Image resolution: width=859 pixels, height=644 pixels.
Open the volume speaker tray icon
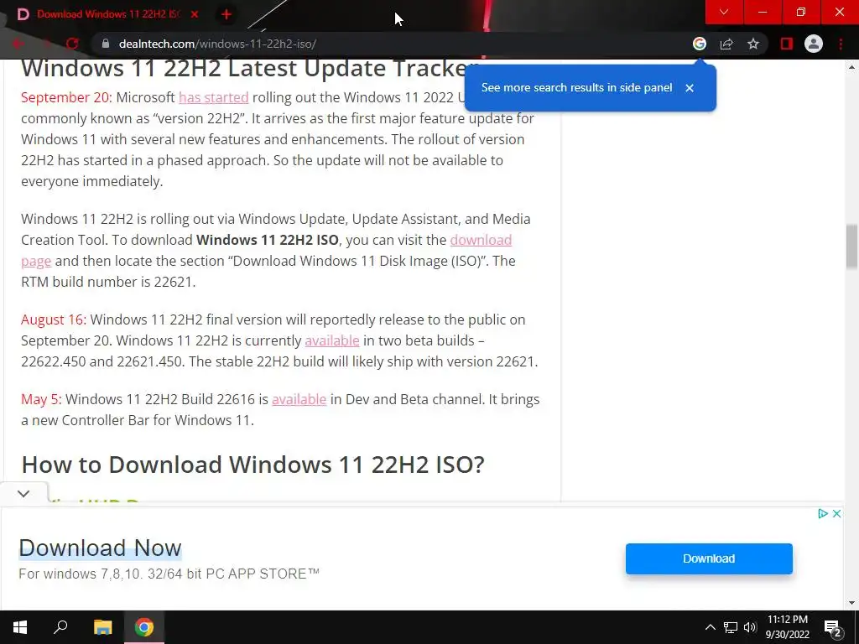coord(750,627)
